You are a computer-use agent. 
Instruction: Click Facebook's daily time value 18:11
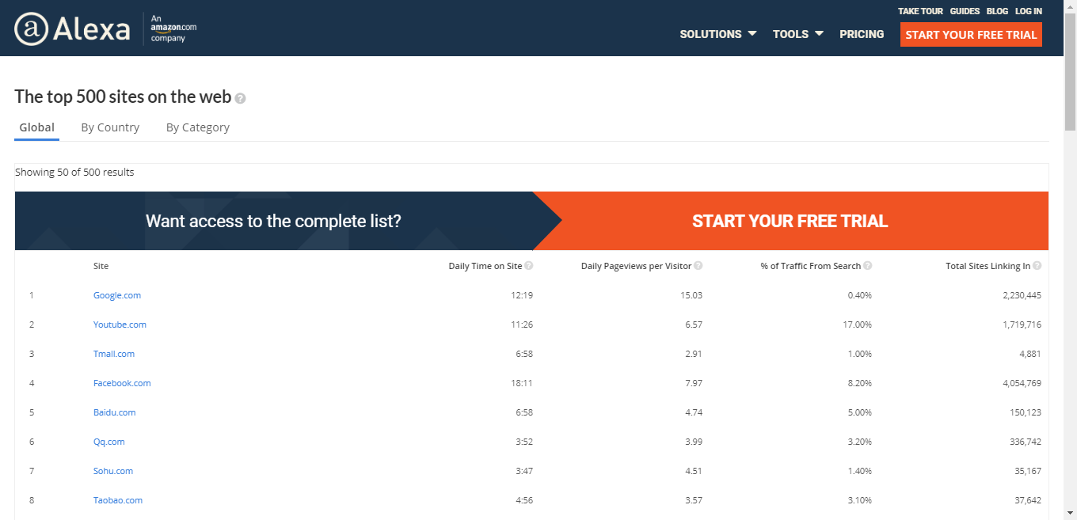coord(522,383)
